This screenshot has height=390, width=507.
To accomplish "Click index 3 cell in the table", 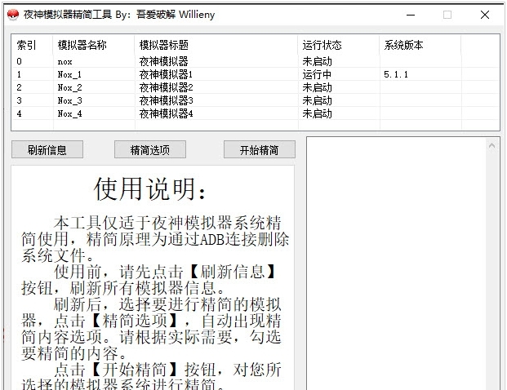I will (19, 100).
